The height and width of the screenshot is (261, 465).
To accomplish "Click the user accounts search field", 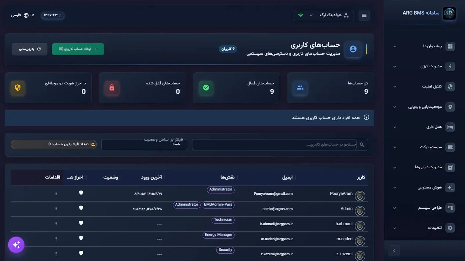I will click(274, 145).
